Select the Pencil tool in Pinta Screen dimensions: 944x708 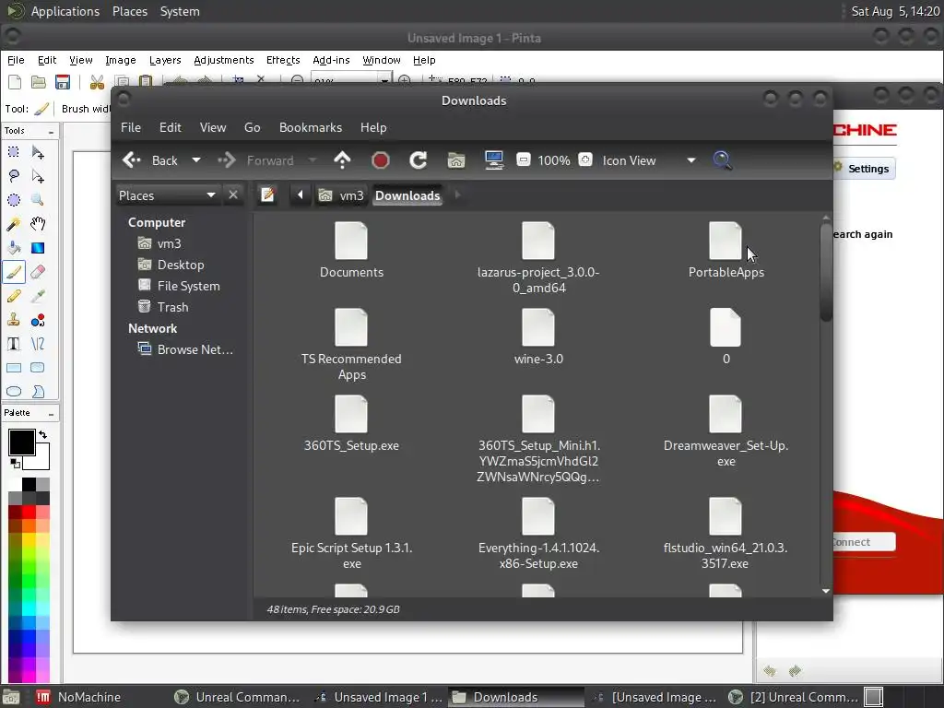click(13, 296)
